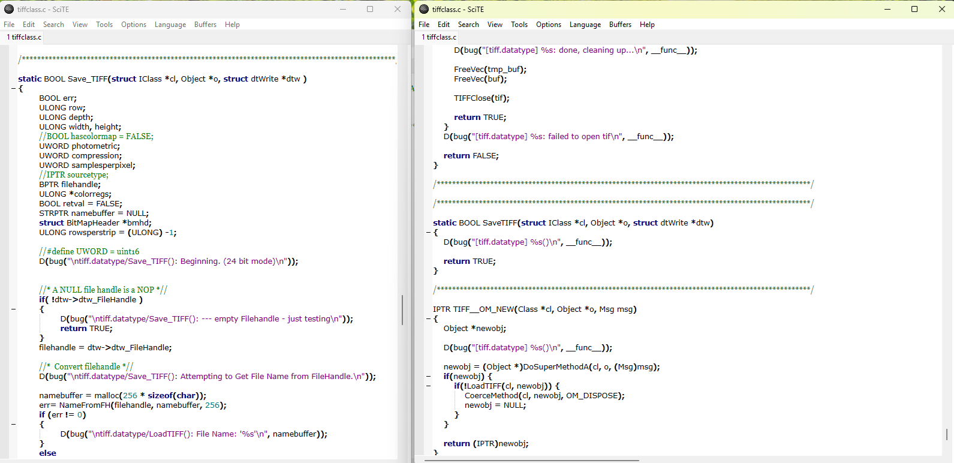
Task: Minimize the right SciTE window
Action: [x=887, y=9]
